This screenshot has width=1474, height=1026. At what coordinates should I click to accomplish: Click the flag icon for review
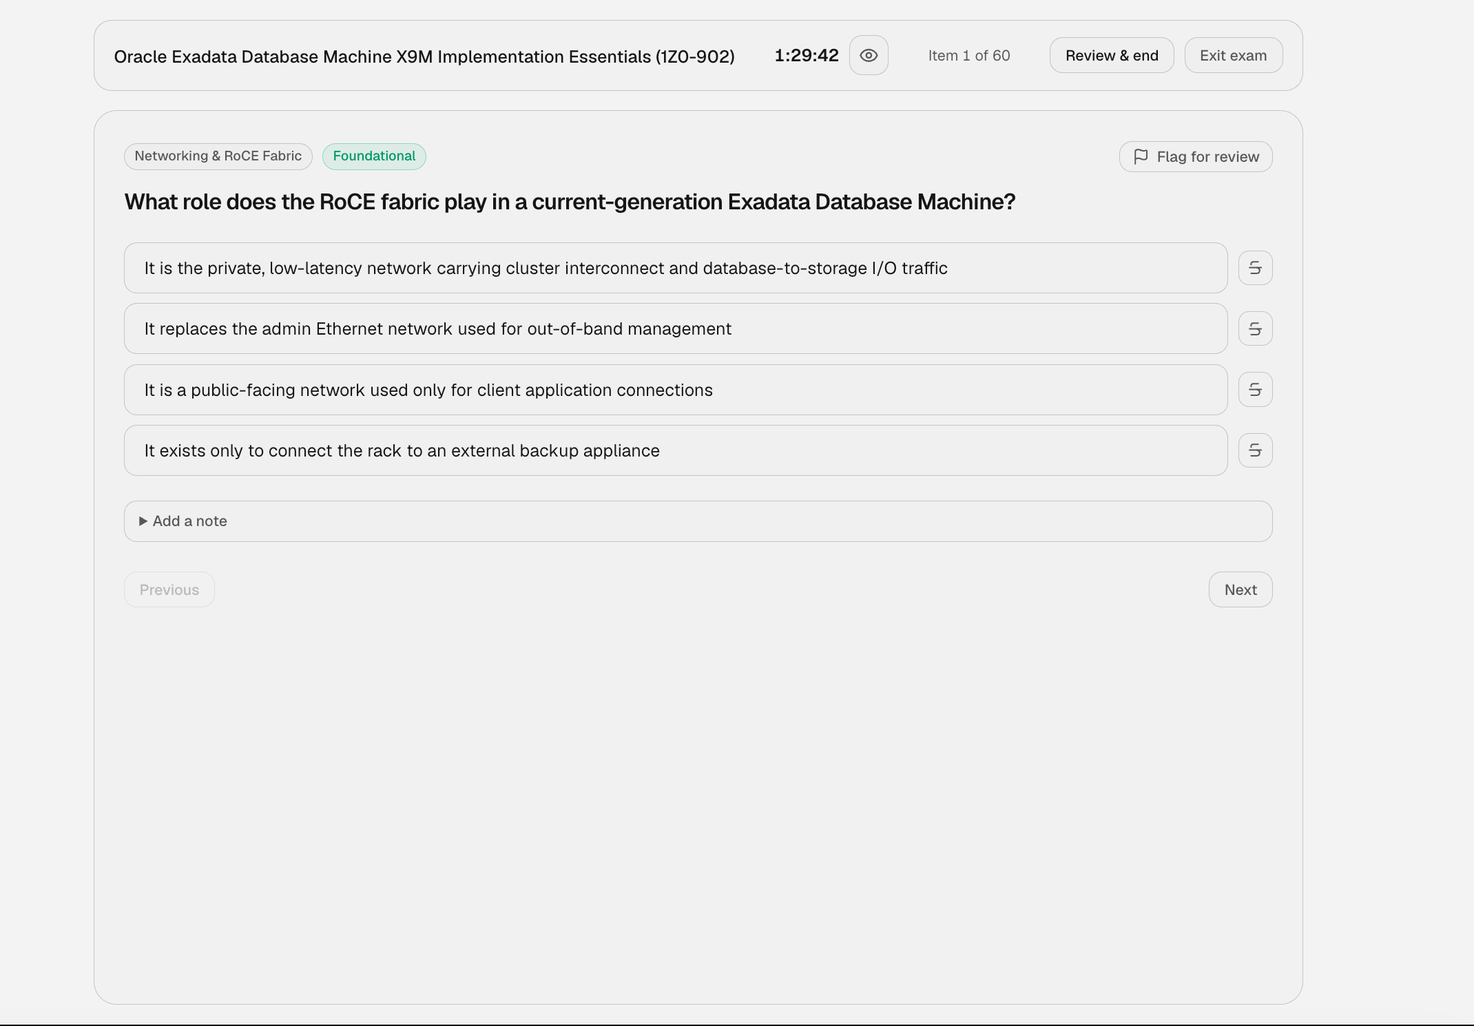pos(1141,156)
